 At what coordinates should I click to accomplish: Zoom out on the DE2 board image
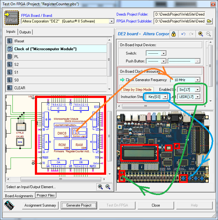[x=208, y=34]
